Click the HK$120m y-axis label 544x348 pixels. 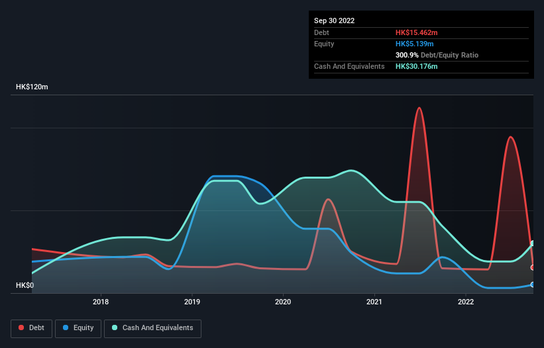point(32,87)
